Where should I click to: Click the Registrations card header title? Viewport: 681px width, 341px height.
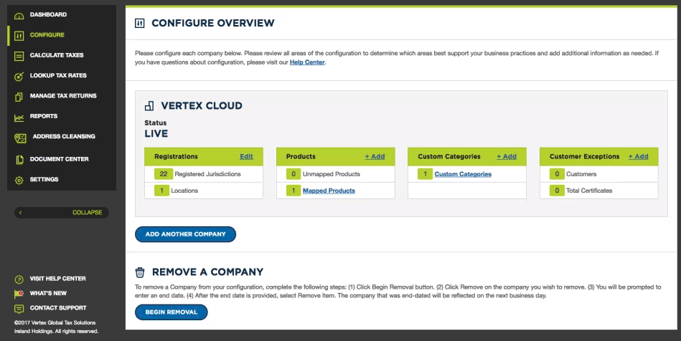[x=176, y=157]
